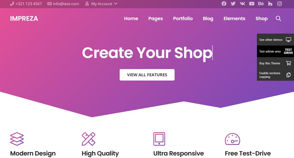Open the Pages menu item
Image resolution: width=294 pixels, height=158 pixels.
[156, 19]
